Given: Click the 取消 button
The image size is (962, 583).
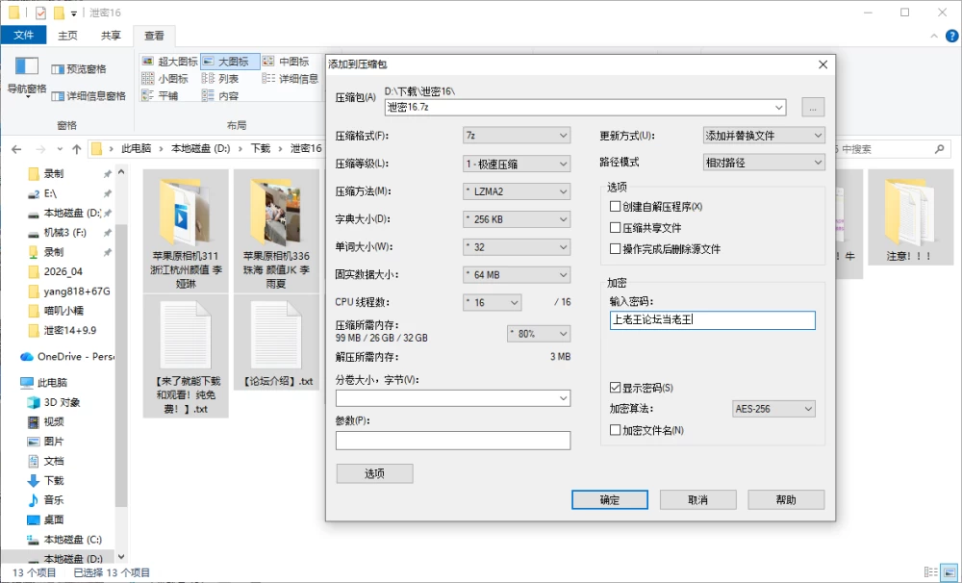Looking at the screenshot, I should [698, 499].
